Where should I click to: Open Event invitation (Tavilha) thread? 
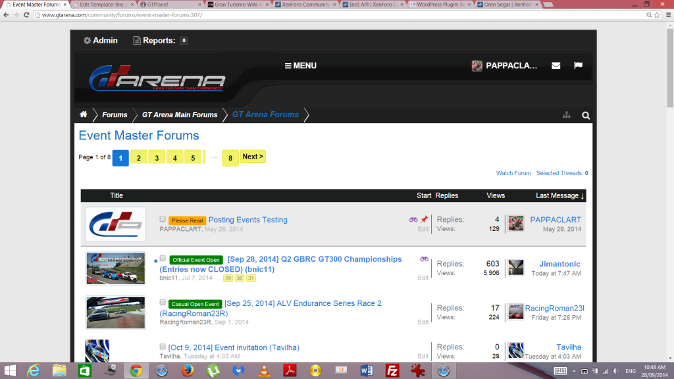[x=234, y=347]
